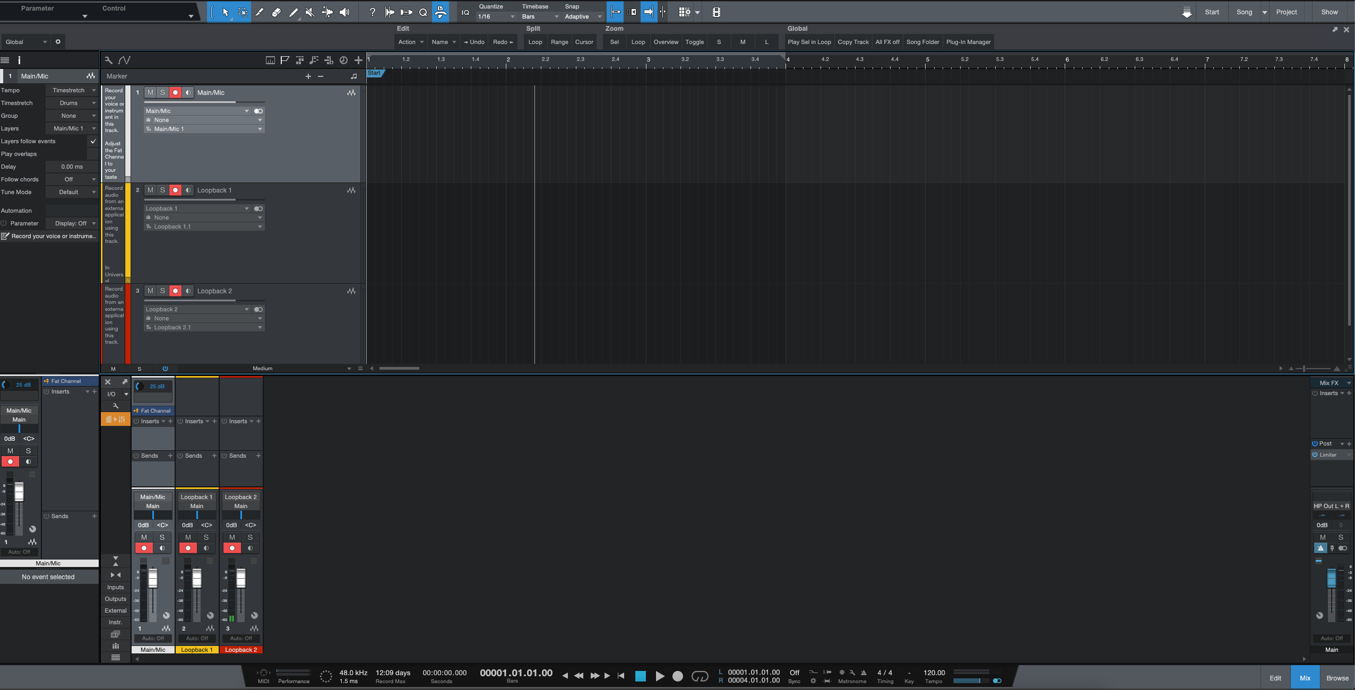Open the Song page tab

point(1244,12)
